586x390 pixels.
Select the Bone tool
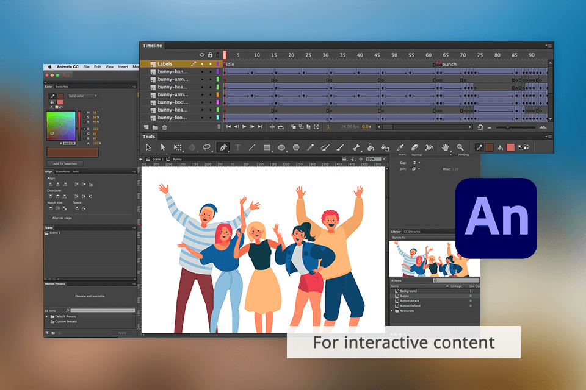pos(356,147)
